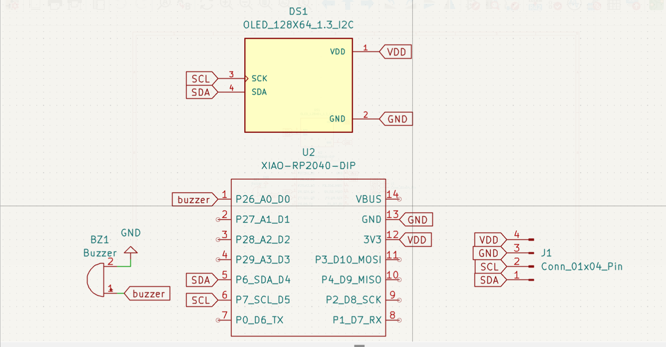Click the J1 reference designator text
Screen dimensions: 666x347
pyautogui.click(x=546, y=253)
